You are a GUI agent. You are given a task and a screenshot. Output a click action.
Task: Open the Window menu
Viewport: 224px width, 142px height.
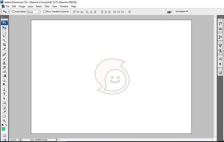click(64, 6)
